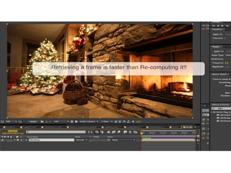
Task: Click the 00000 current time display in viewer
Action: (33, 121)
